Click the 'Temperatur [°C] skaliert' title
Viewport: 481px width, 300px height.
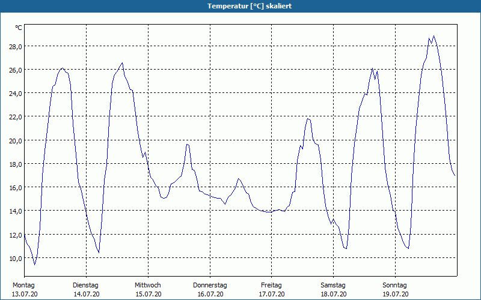click(250, 6)
